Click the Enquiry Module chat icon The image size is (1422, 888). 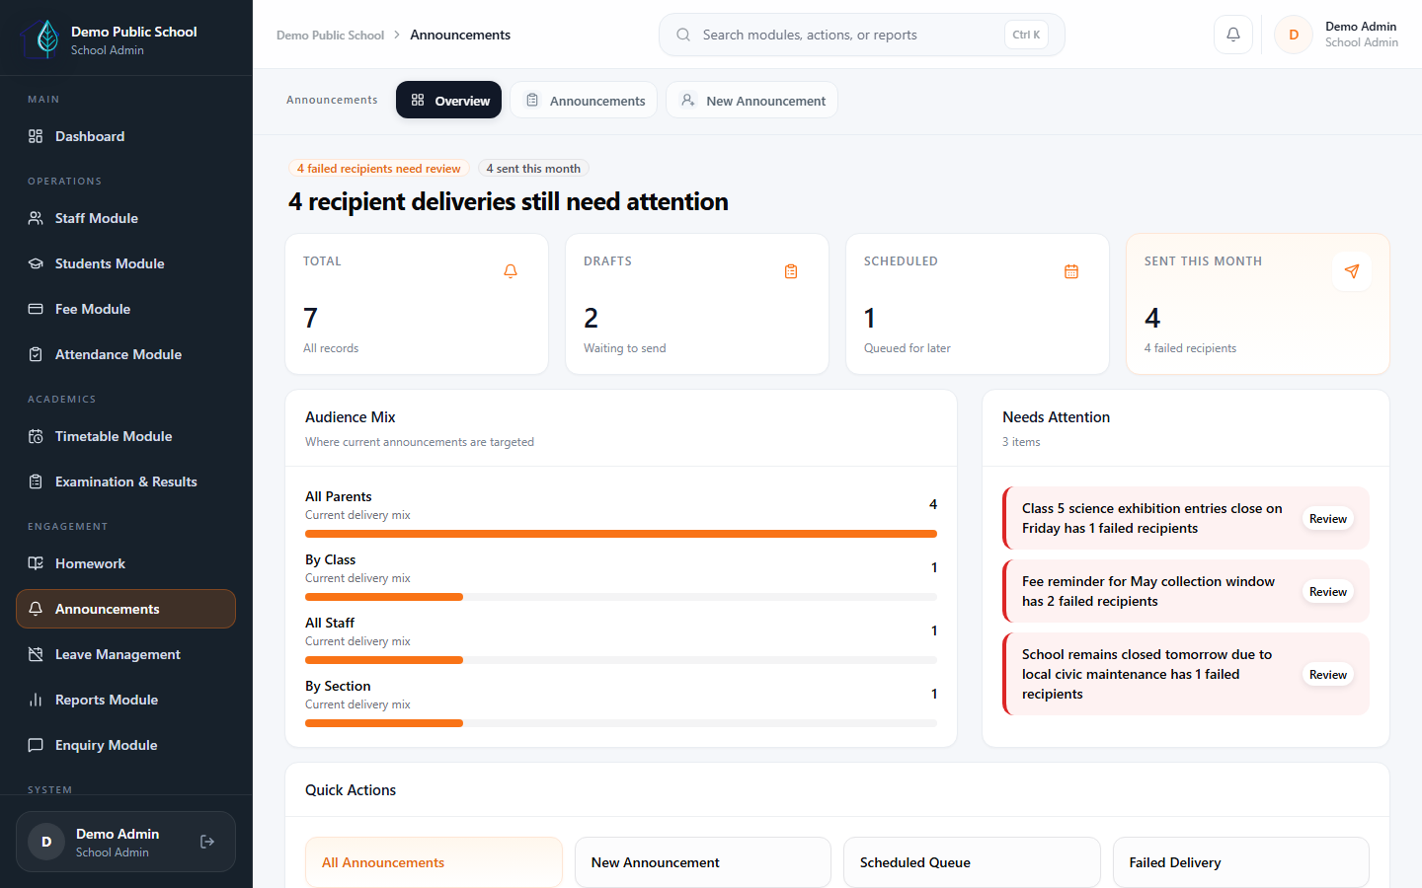[x=36, y=745]
